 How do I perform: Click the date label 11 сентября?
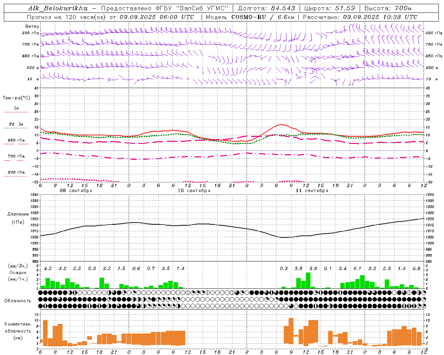point(312,191)
